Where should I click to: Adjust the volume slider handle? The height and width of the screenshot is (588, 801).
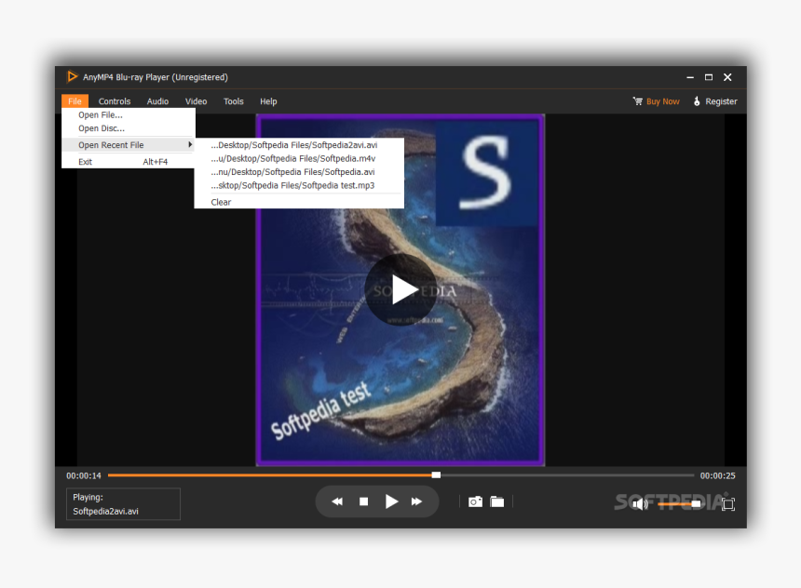click(694, 503)
